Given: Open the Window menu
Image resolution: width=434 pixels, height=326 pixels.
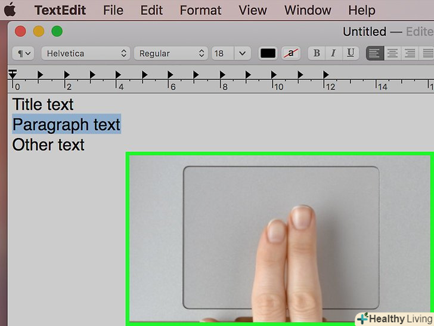Looking at the screenshot, I should [308, 11].
